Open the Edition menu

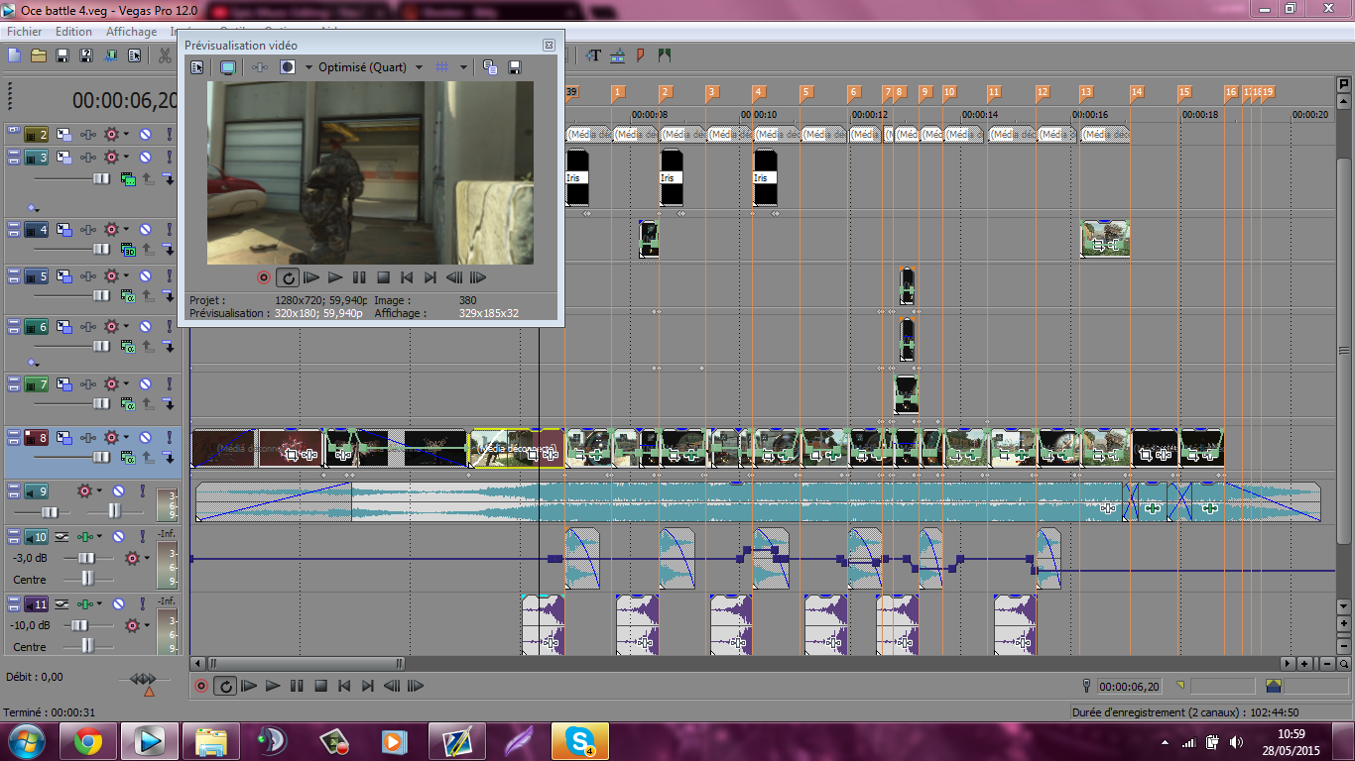pos(73,32)
